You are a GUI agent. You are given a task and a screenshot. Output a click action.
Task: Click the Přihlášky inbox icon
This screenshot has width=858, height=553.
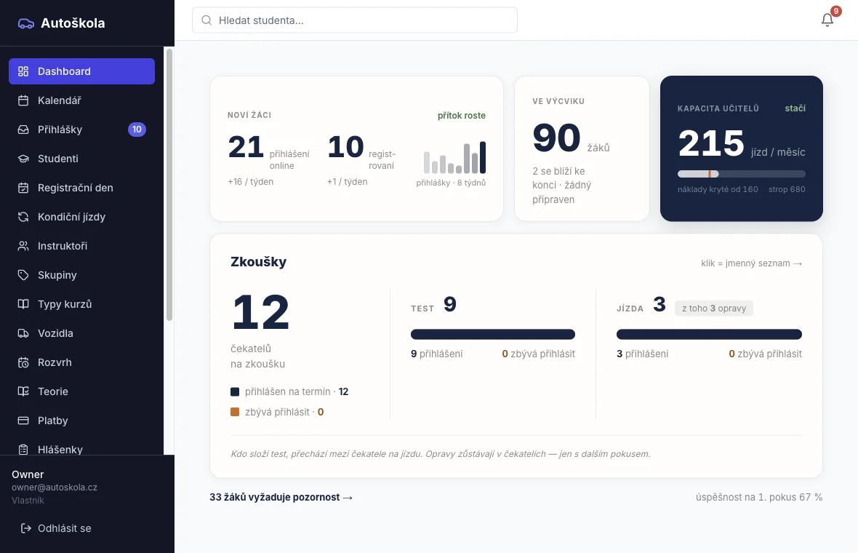[23, 130]
